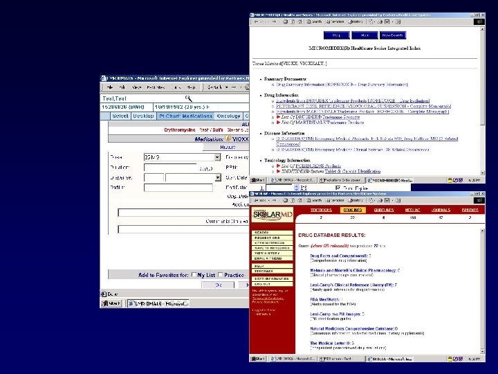This screenshot has width=498, height=374.
Task: Click LOG OUT in SKOLAR sidebar
Action: (x=273, y=284)
